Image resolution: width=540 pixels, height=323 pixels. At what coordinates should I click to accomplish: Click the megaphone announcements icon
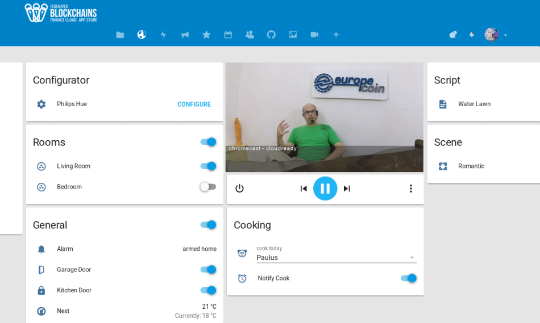click(185, 35)
